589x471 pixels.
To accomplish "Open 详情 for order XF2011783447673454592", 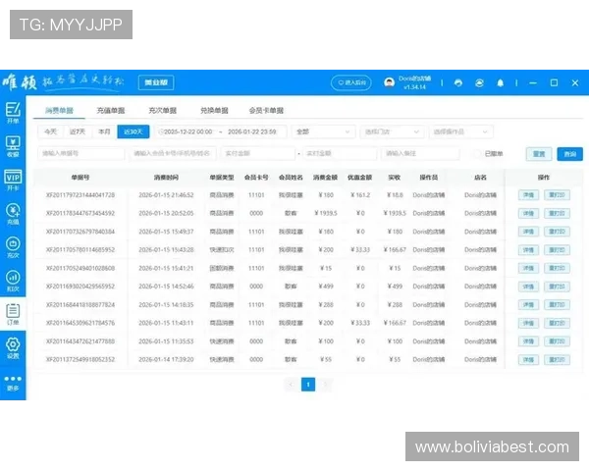I will pyautogui.click(x=528, y=213).
